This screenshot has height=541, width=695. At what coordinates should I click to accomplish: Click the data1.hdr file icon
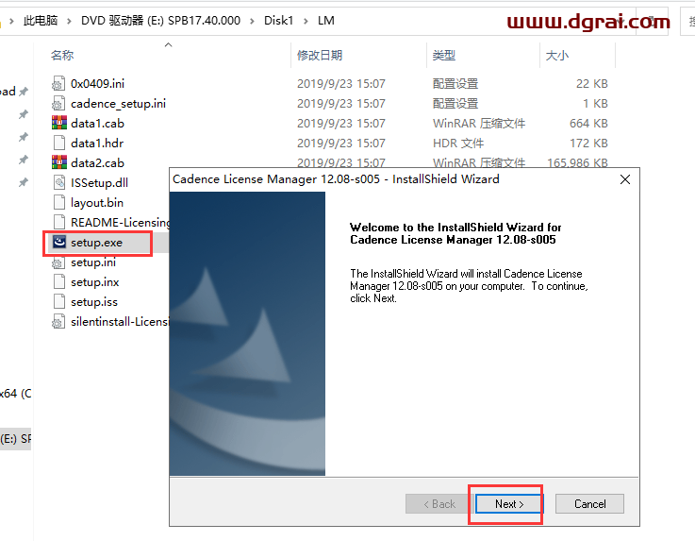point(59,143)
